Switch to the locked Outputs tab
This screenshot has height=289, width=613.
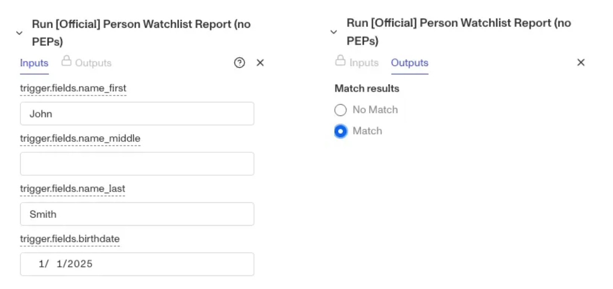click(93, 63)
